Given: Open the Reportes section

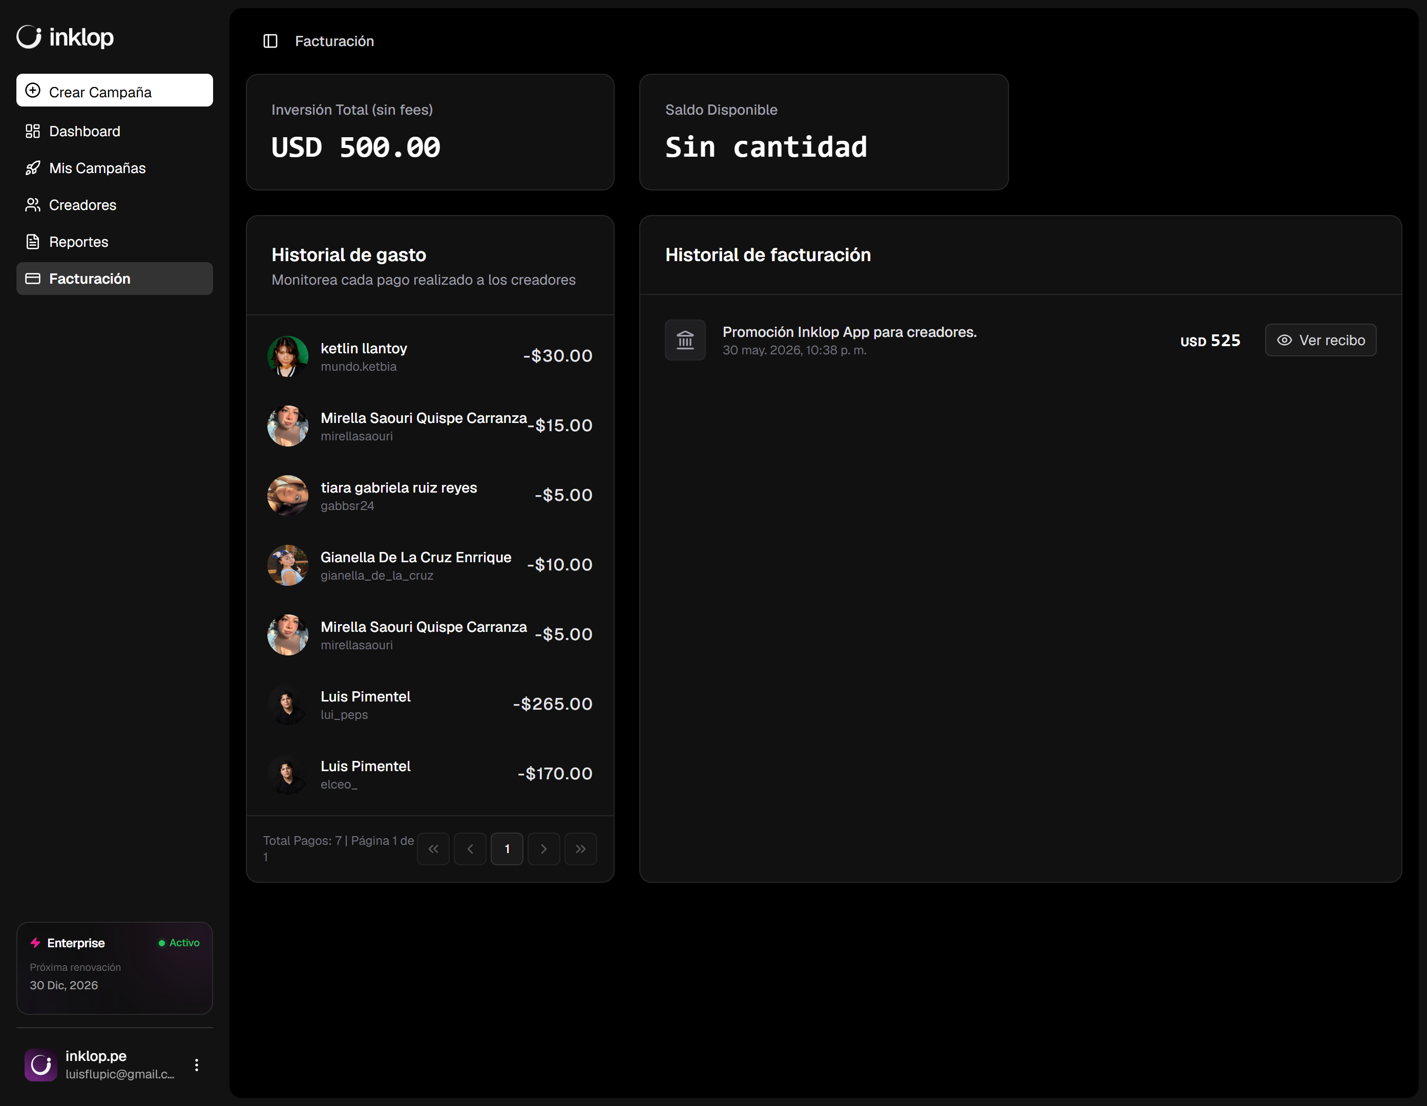Looking at the screenshot, I should coord(114,242).
